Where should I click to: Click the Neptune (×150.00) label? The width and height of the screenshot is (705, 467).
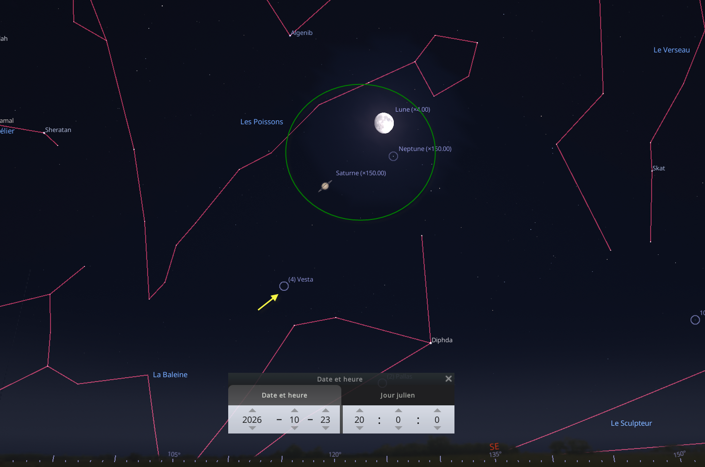(x=425, y=149)
